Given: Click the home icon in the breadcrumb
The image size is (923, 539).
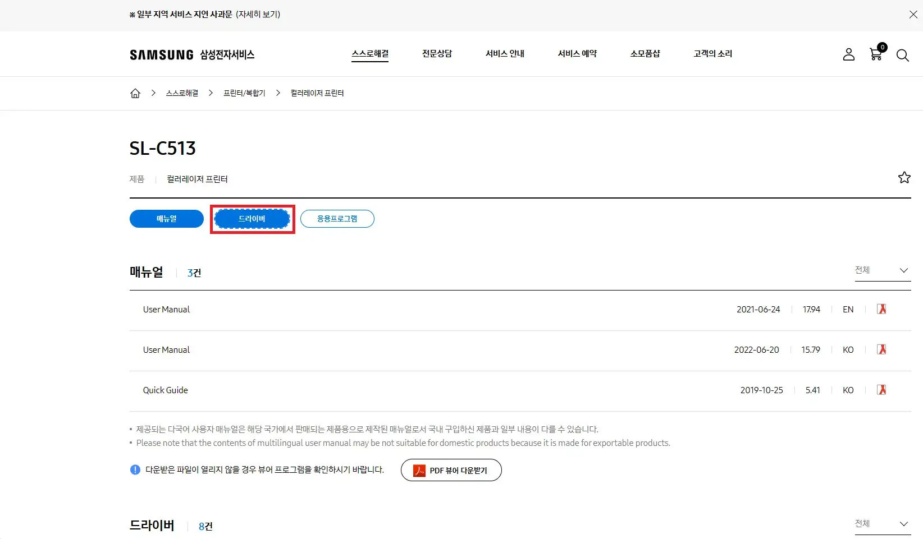Looking at the screenshot, I should [135, 93].
